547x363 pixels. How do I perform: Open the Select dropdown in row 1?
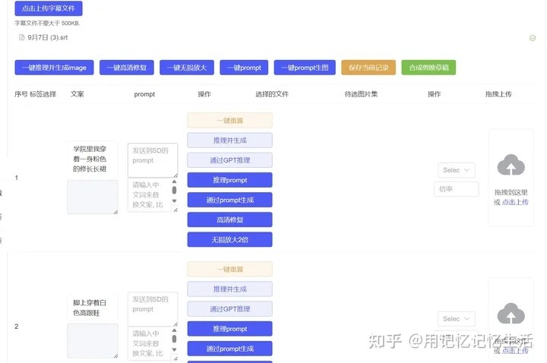(456, 170)
